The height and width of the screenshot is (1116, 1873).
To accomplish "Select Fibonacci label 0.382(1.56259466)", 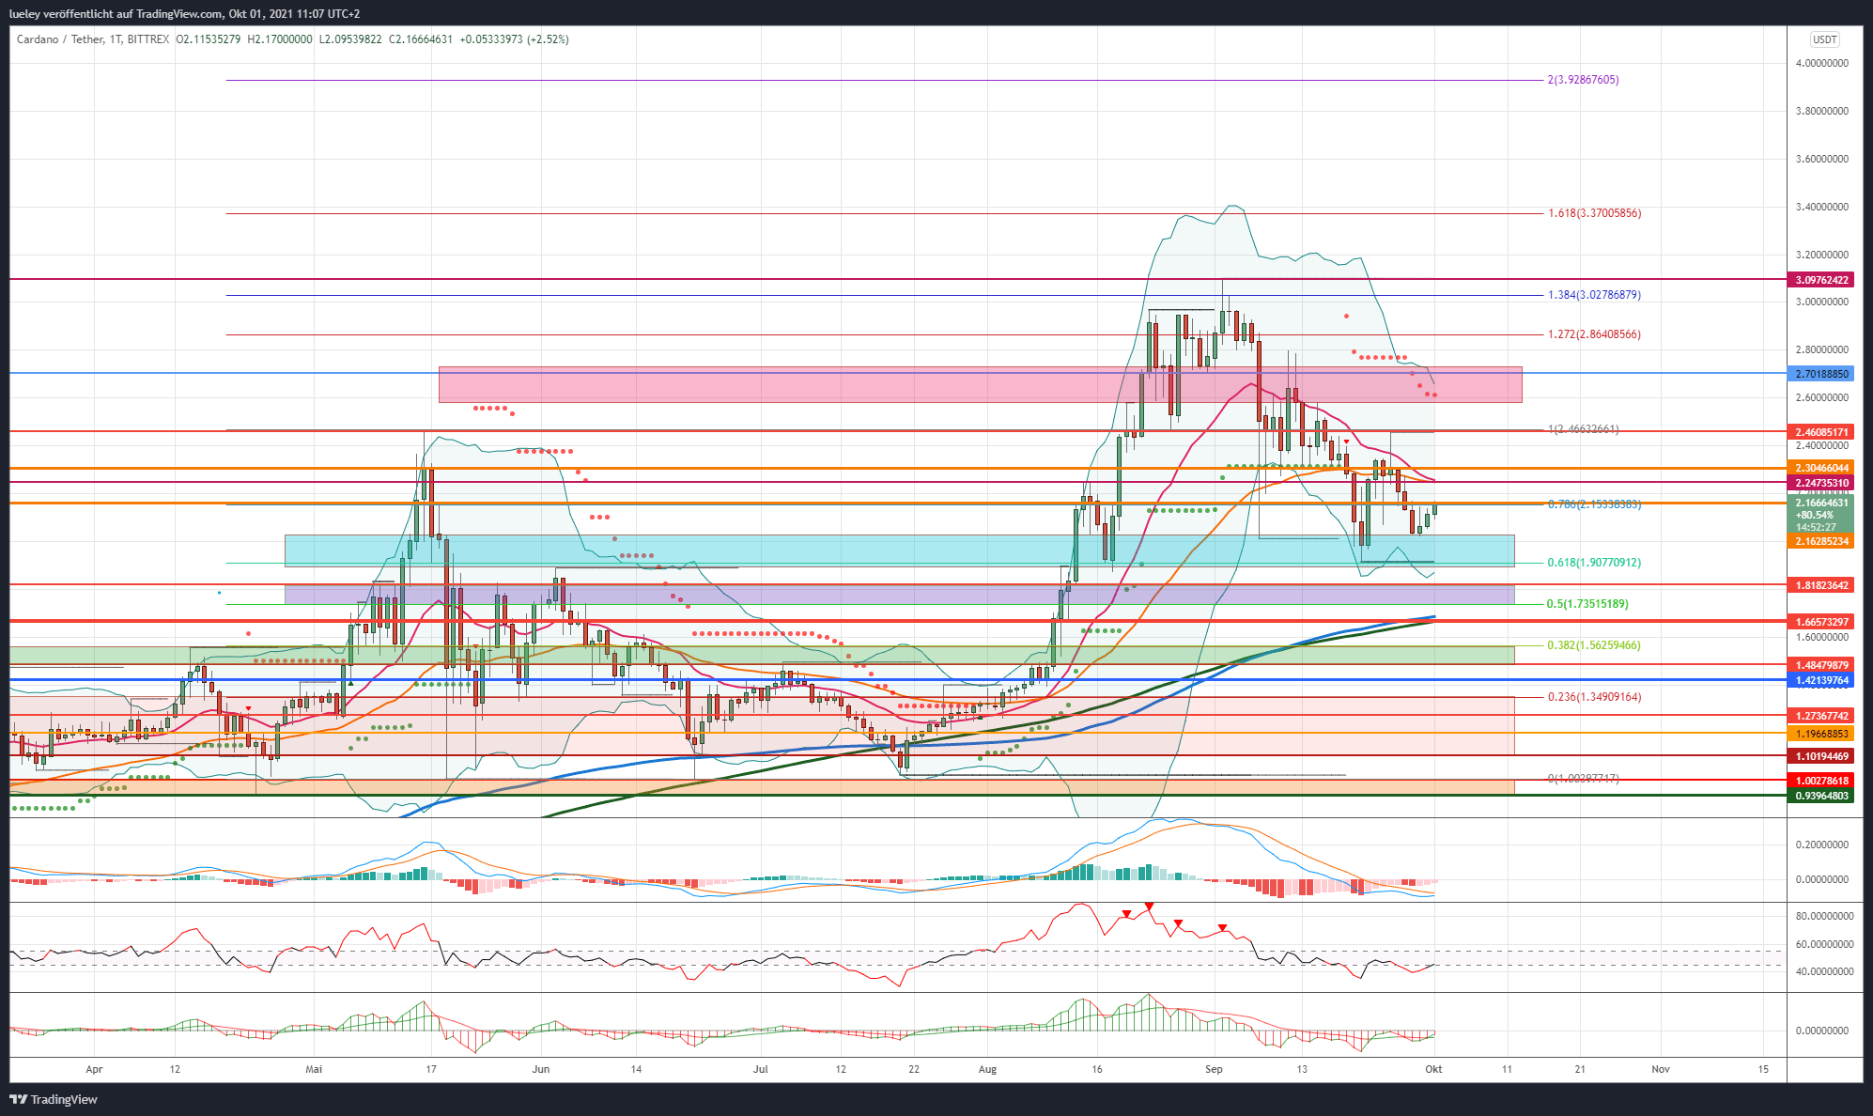I will pyautogui.click(x=1594, y=645).
